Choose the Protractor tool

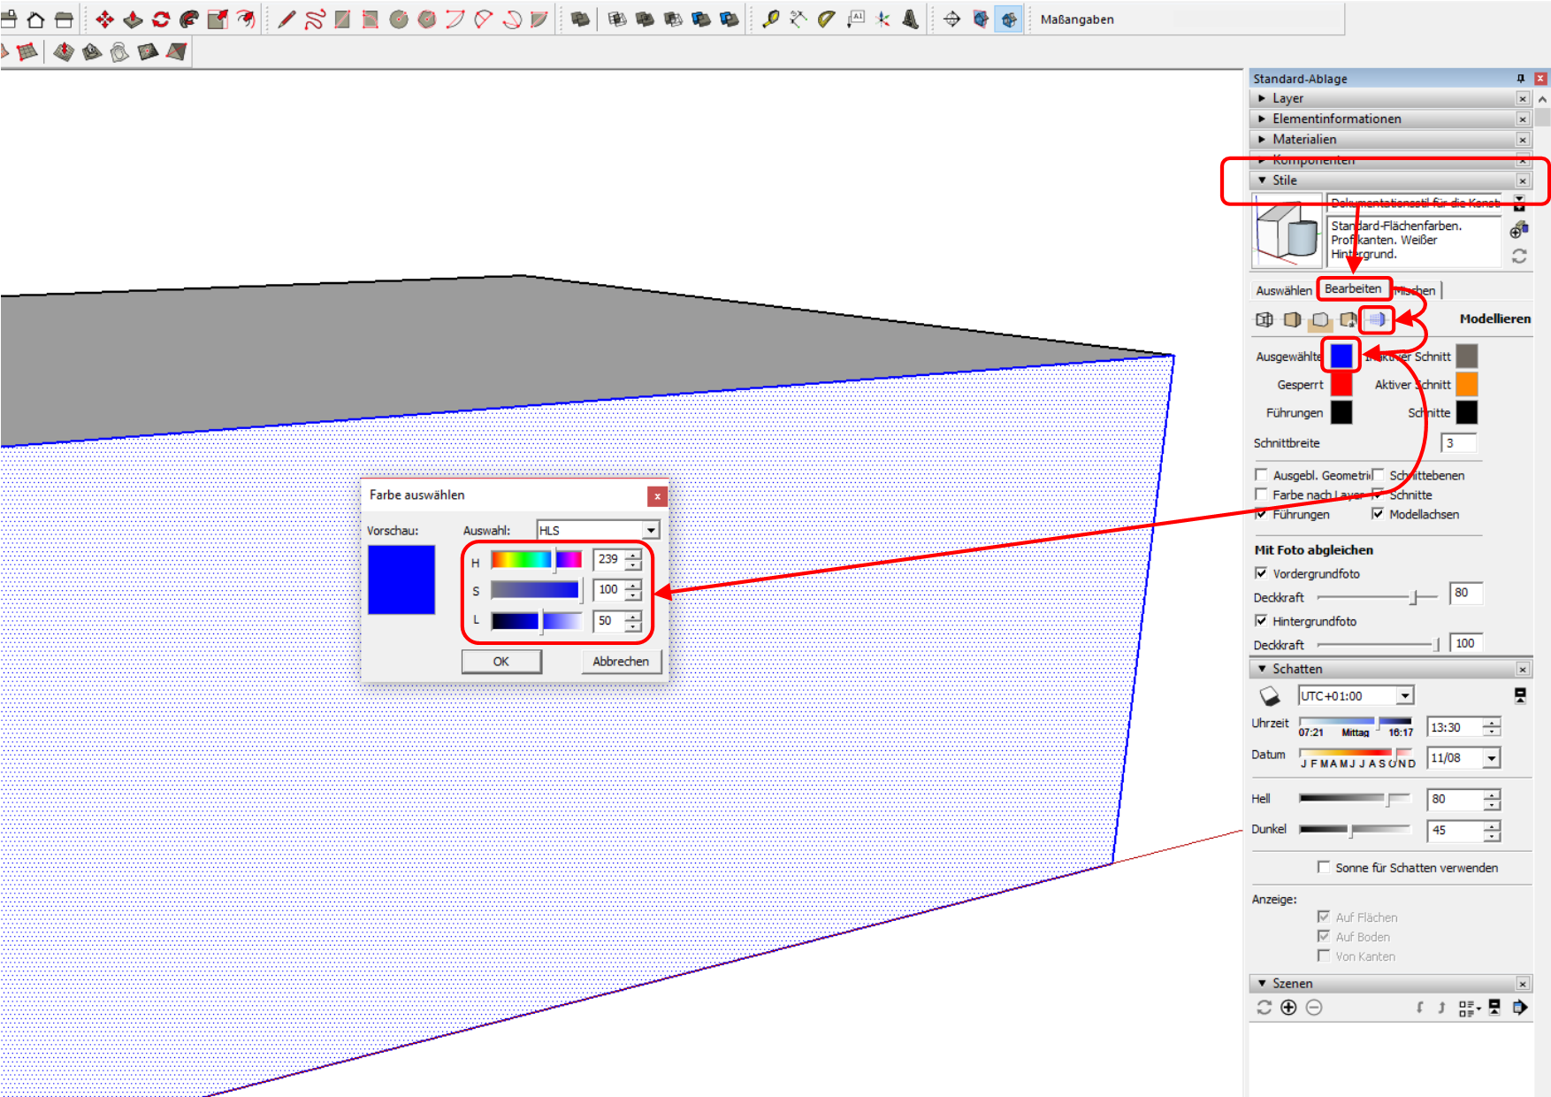[826, 19]
